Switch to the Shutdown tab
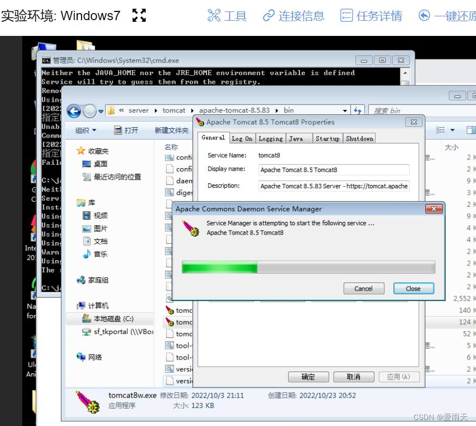 pos(359,139)
